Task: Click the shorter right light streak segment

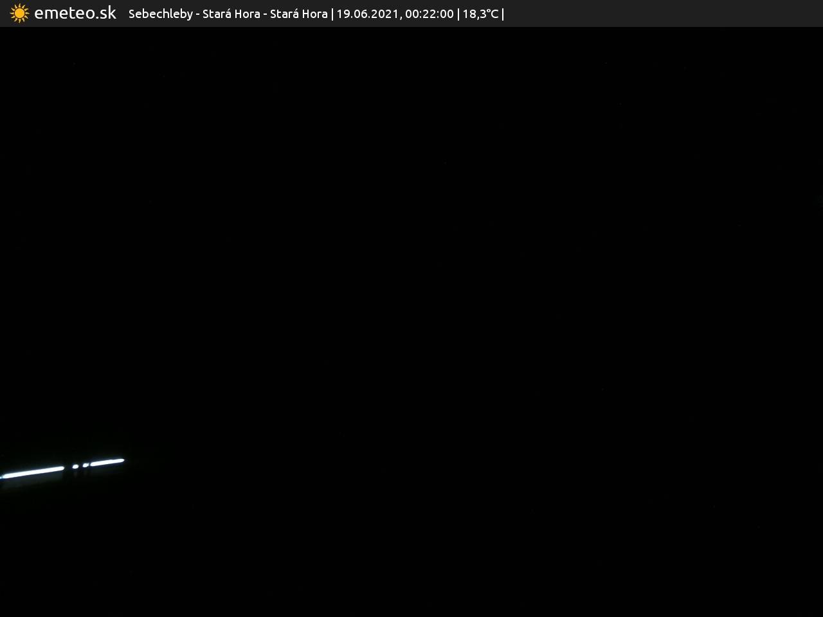Action: (107, 461)
